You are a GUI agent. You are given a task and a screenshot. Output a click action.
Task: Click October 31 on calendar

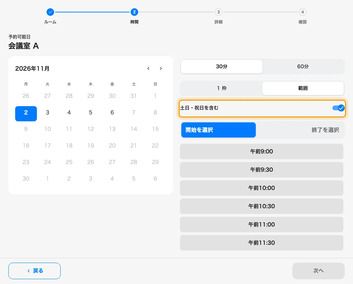(x=134, y=96)
